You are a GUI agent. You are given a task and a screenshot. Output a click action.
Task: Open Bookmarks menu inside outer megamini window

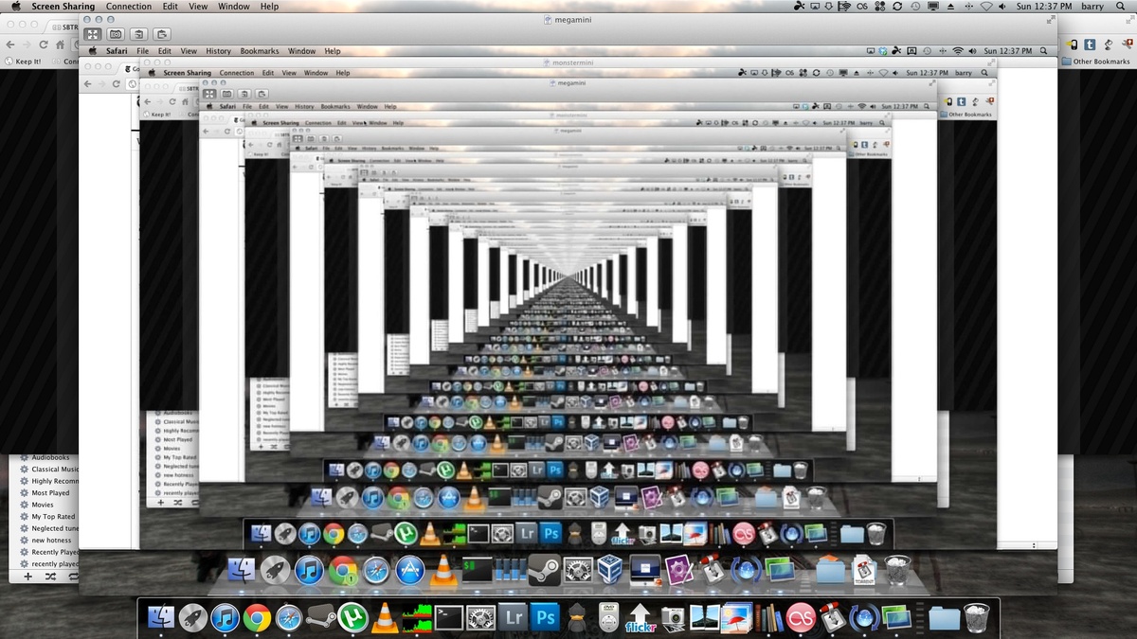pos(260,51)
